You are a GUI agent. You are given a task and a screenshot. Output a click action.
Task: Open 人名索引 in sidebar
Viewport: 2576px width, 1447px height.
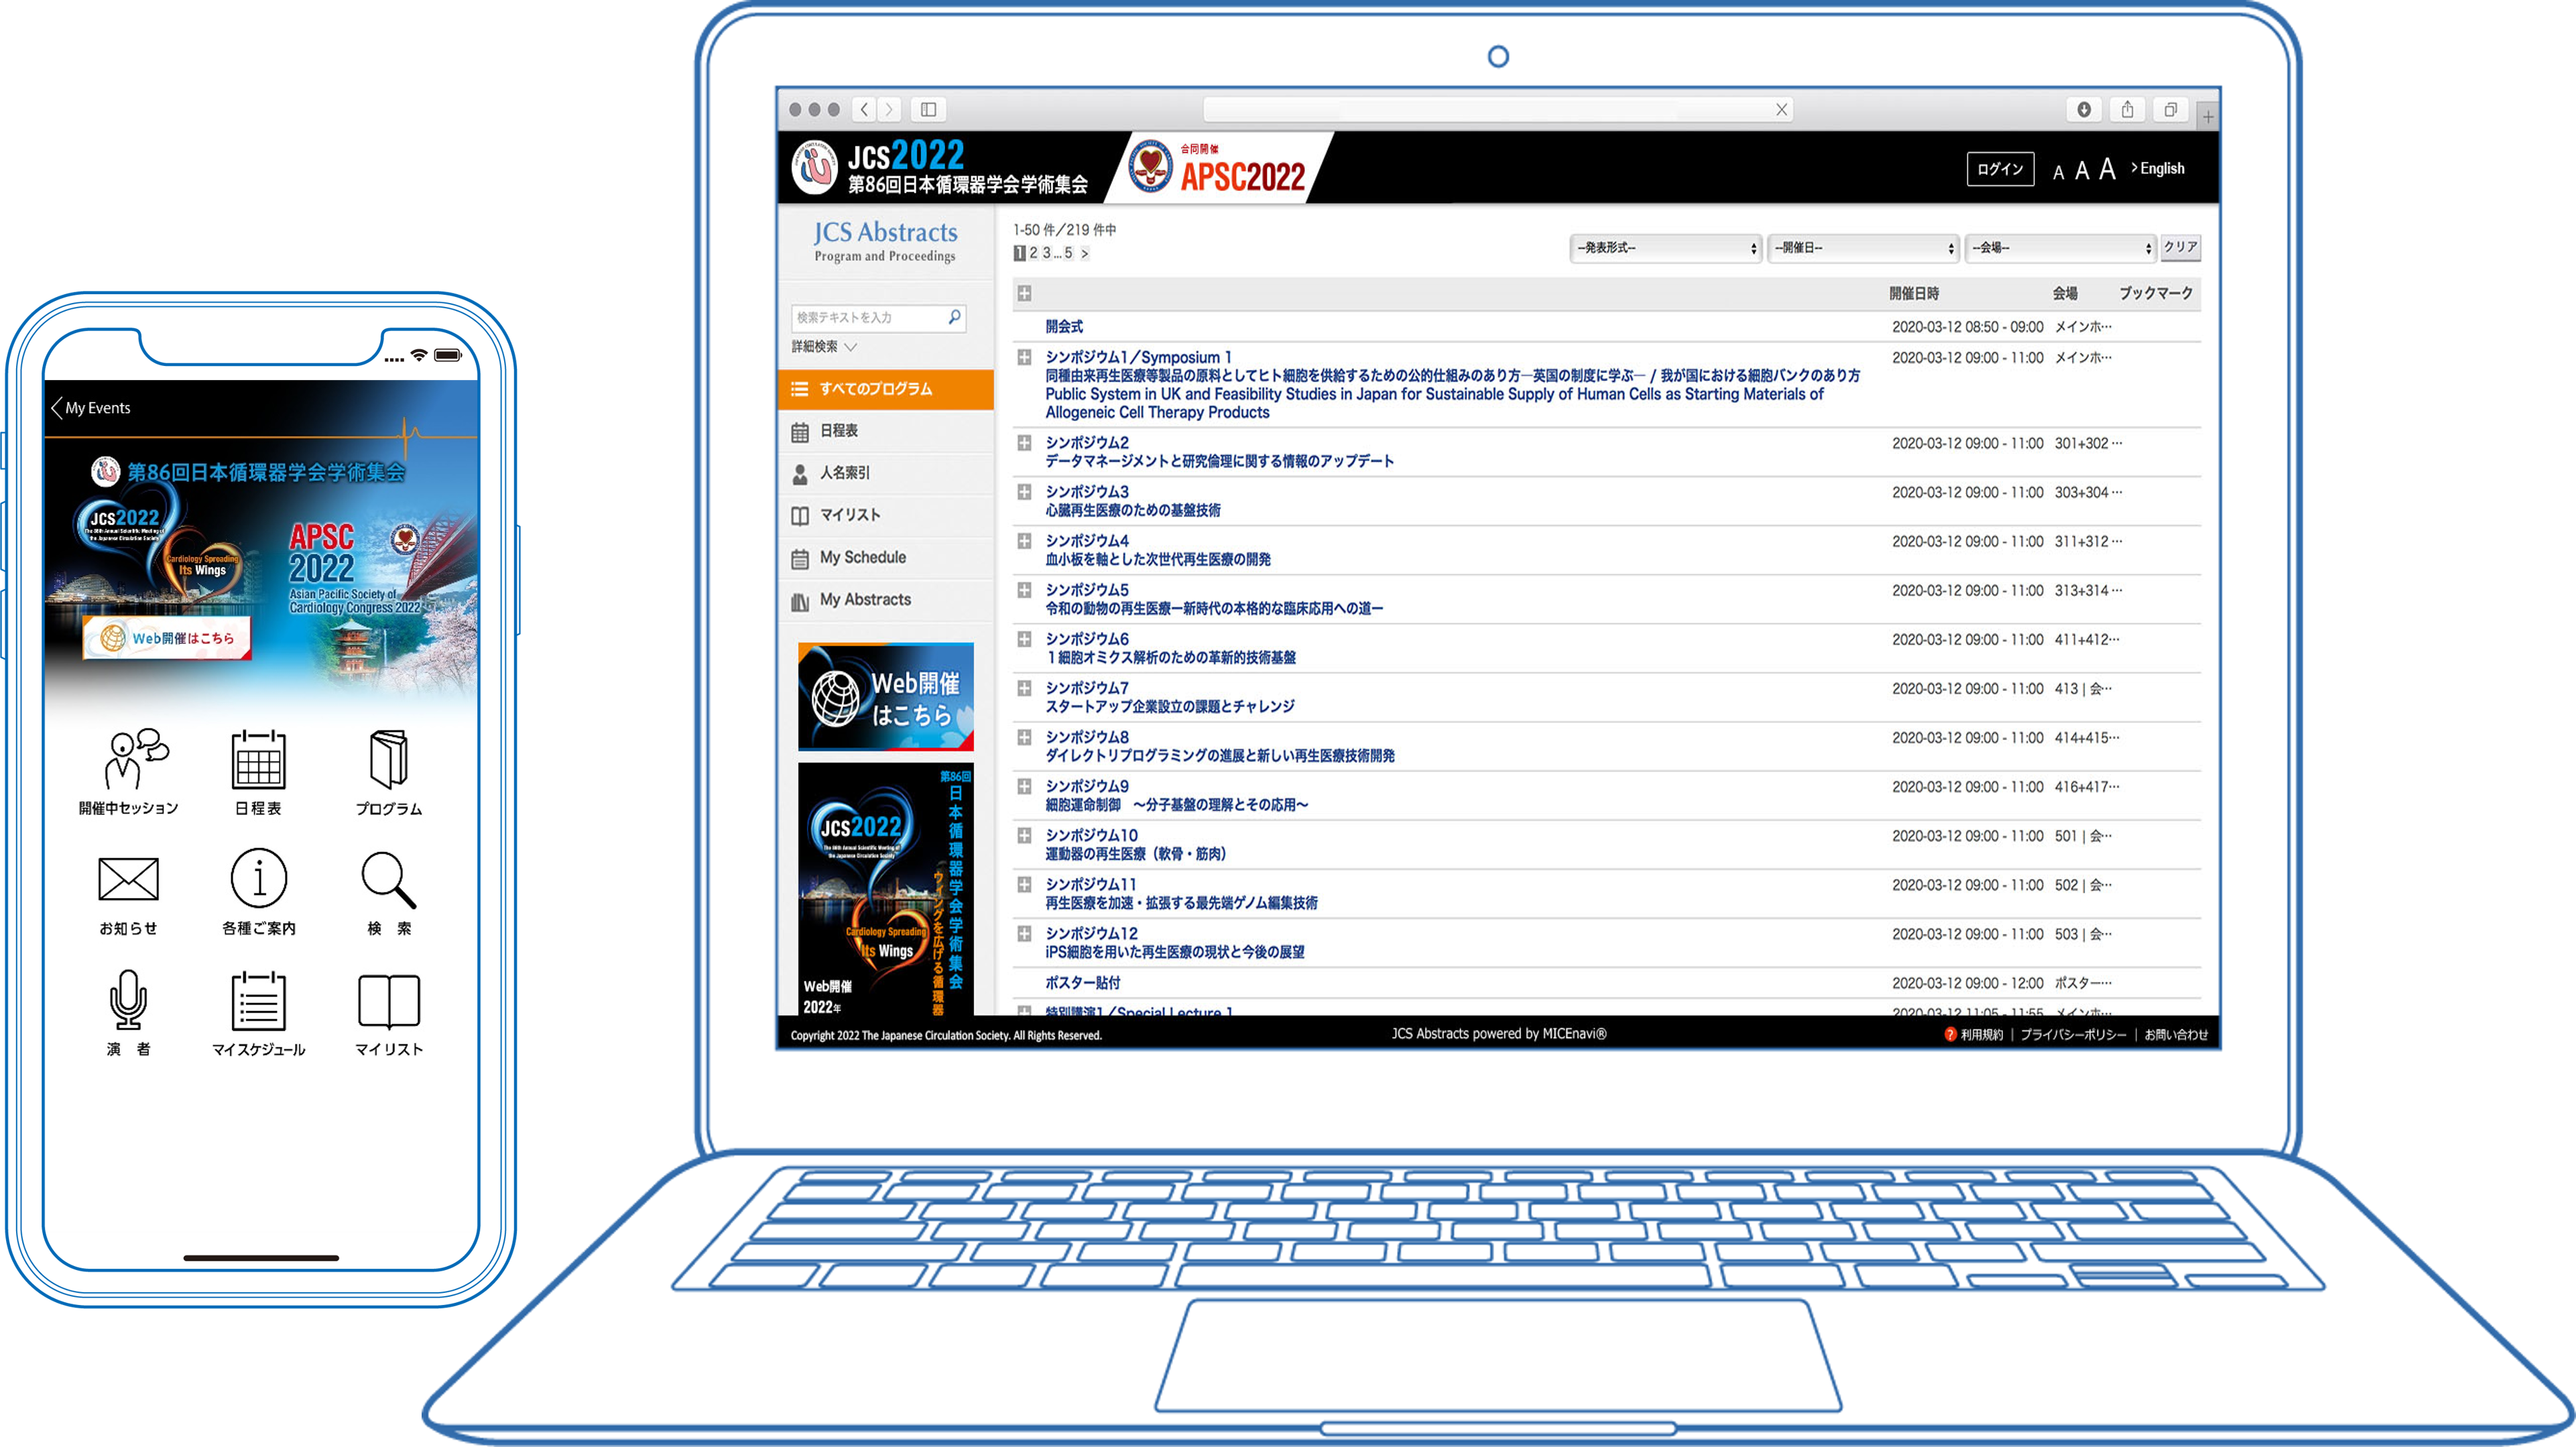[886, 473]
